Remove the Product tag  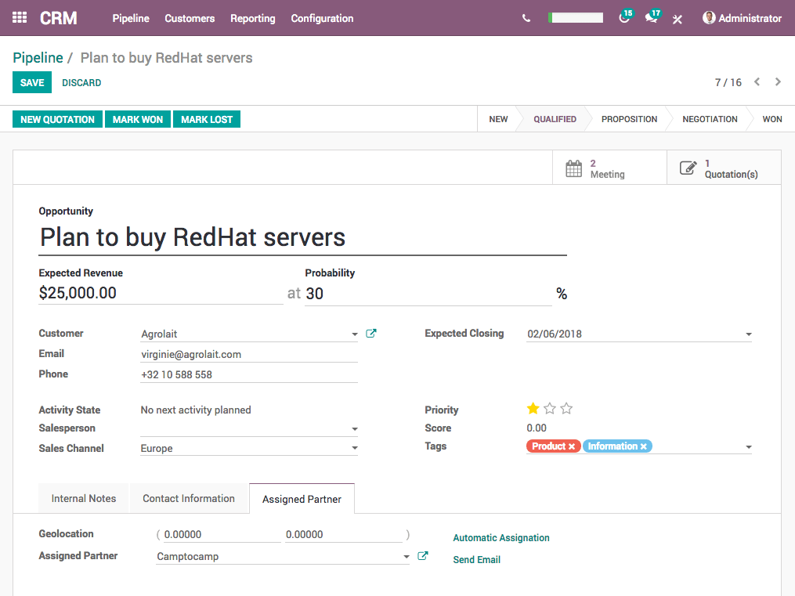[572, 446]
